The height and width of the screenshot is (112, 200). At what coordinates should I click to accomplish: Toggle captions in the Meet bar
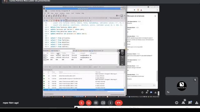[96, 103]
